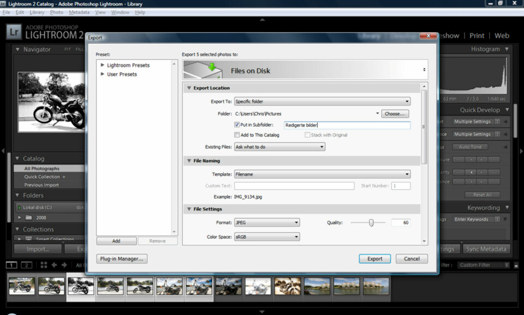Click the large decrease Vibrance arrow button
Image resolution: width=524 pixels, height=315 pixels.
458,181
